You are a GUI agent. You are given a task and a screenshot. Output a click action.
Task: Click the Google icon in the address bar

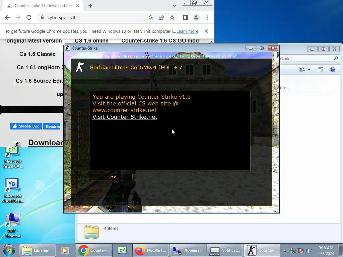click(150, 17)
